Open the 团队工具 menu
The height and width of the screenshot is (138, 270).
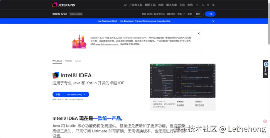click(150, 5)
